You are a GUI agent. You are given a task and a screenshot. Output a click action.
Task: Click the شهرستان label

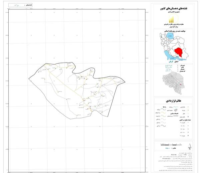pos(182,66)
